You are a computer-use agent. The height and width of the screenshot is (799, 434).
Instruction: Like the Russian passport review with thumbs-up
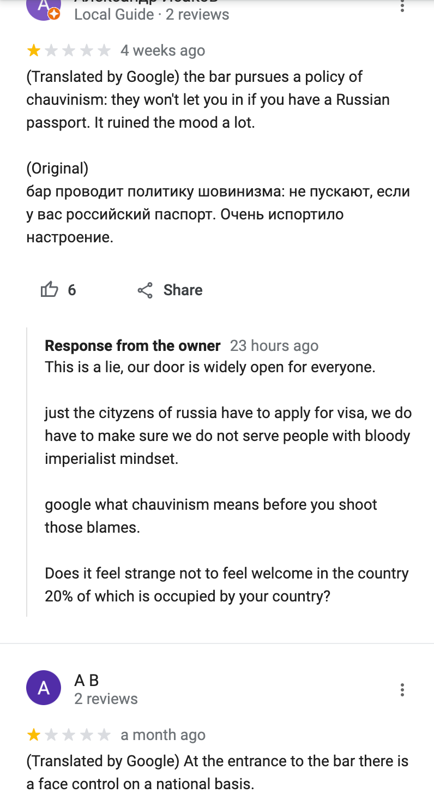coord(49,290)
